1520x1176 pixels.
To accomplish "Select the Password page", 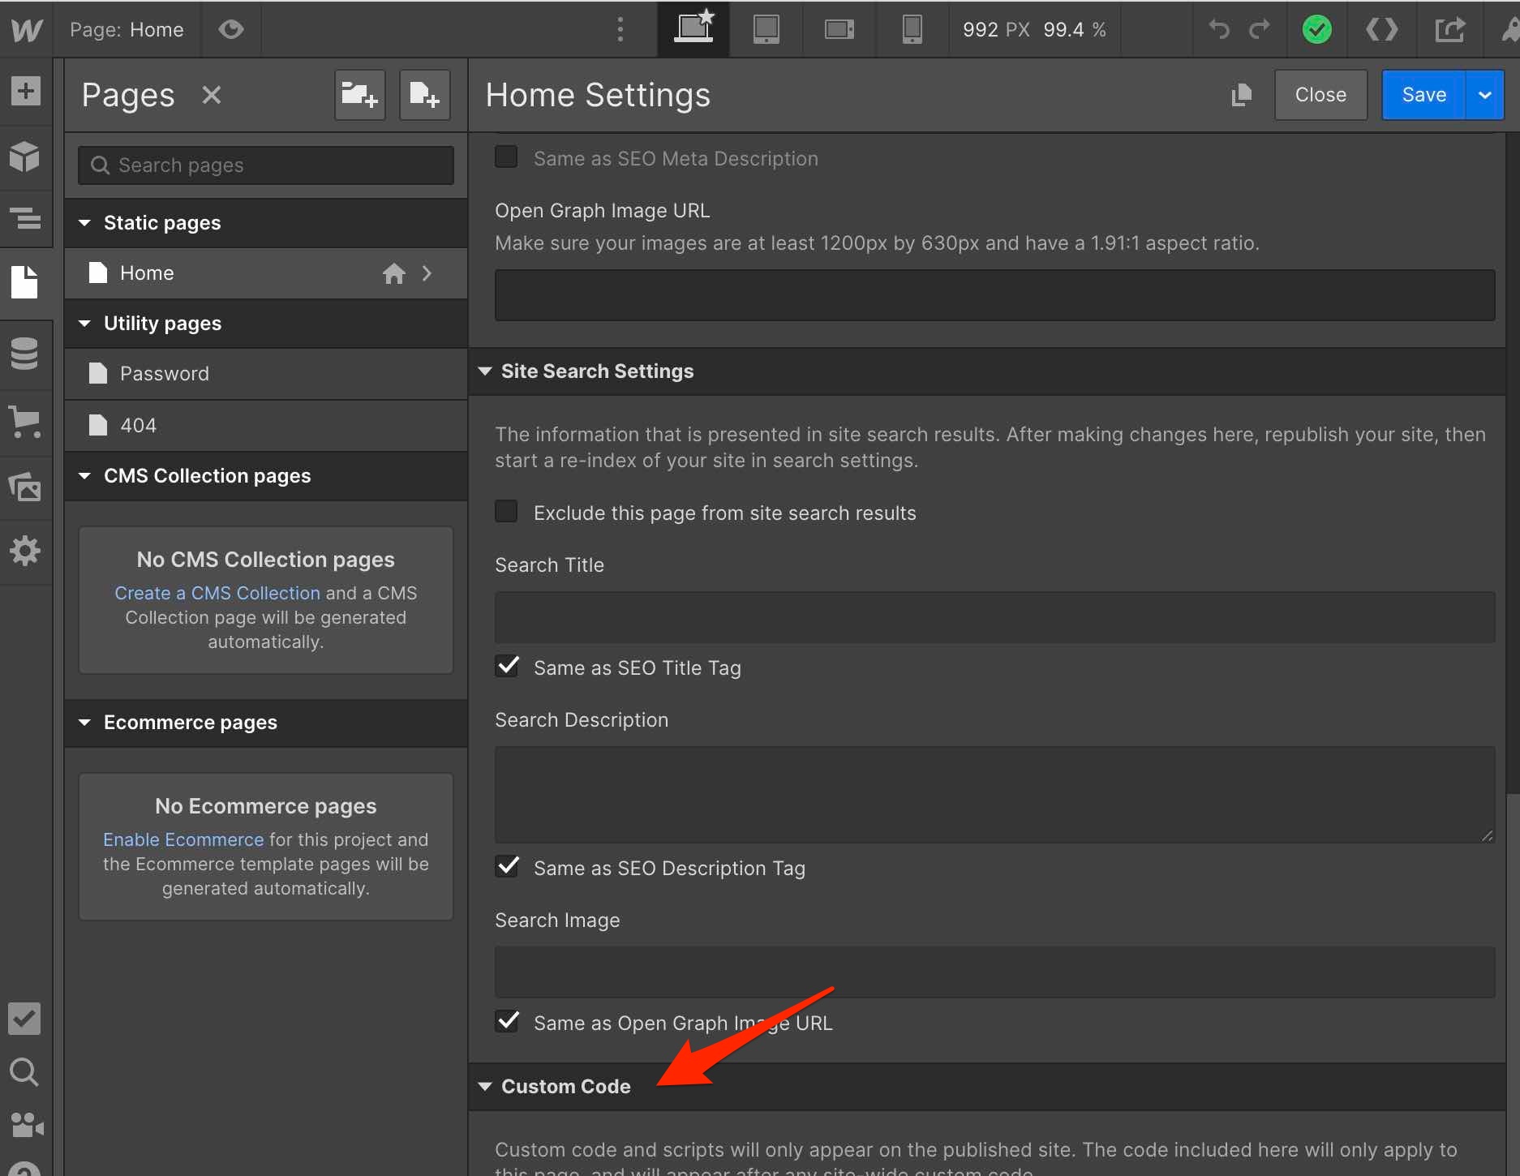I will click(266, 374).
